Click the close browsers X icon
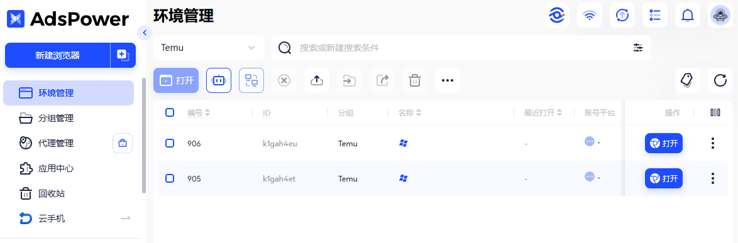The image size is (738, 243). [x=284, y=80]
